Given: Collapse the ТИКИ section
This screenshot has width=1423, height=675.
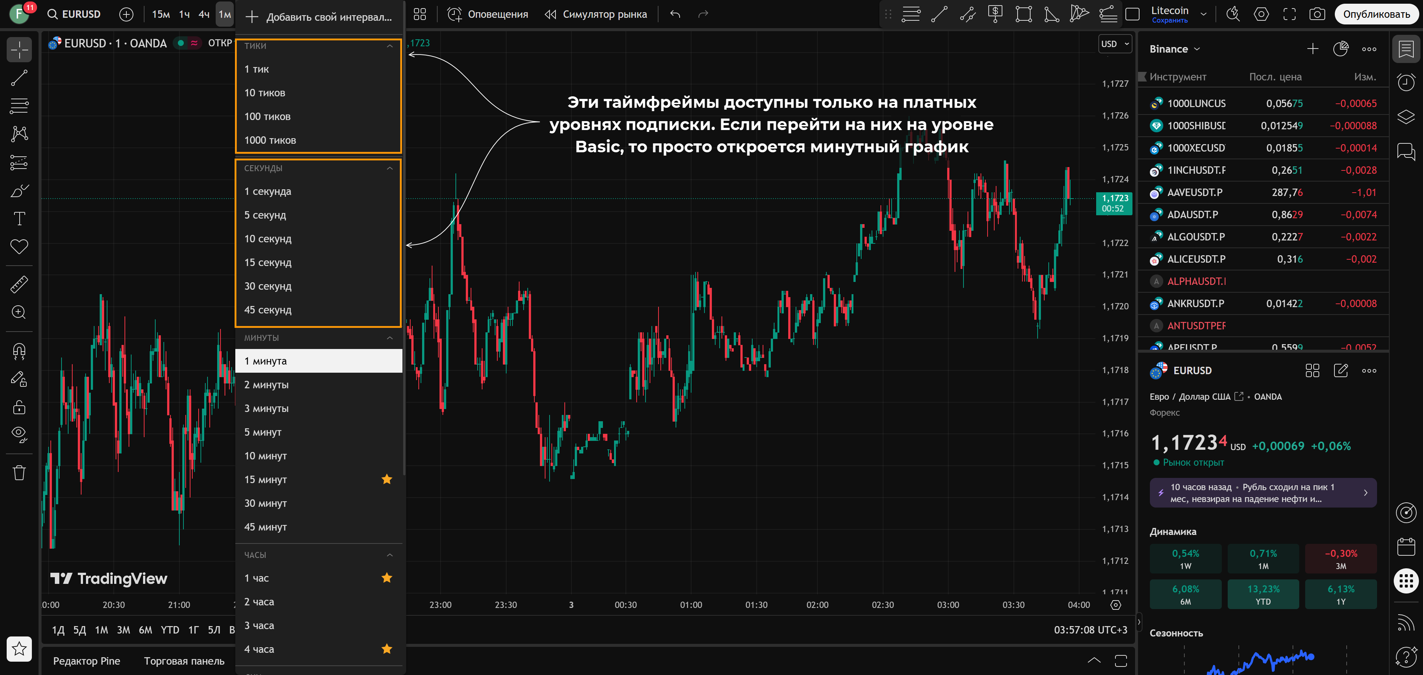Looking at the screenshot, I should pyautogui.click(x=389, y=46).
